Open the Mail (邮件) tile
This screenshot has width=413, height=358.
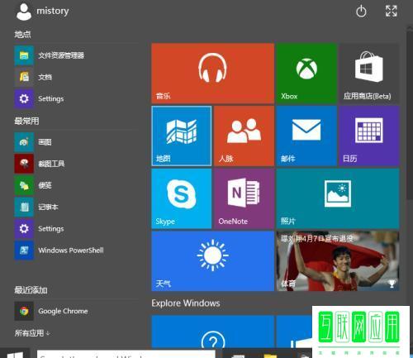point(306,136)
